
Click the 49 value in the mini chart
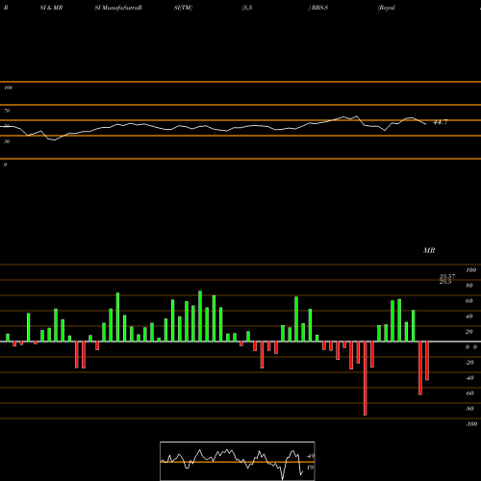point(311,456)
